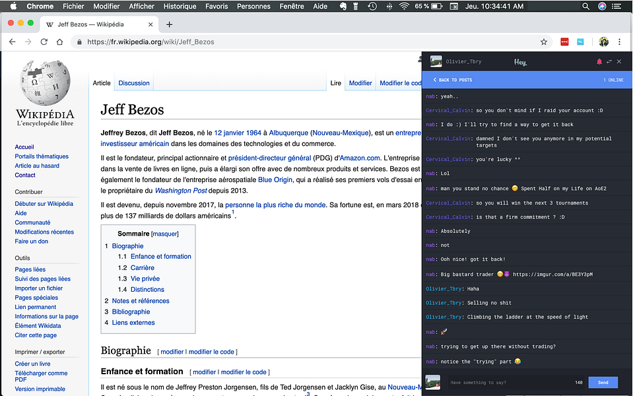Image resolution: width=633 pixels, height=396 pixels.
Task: Click Back to Posts in chat
Action: click(x=453, y=80)
